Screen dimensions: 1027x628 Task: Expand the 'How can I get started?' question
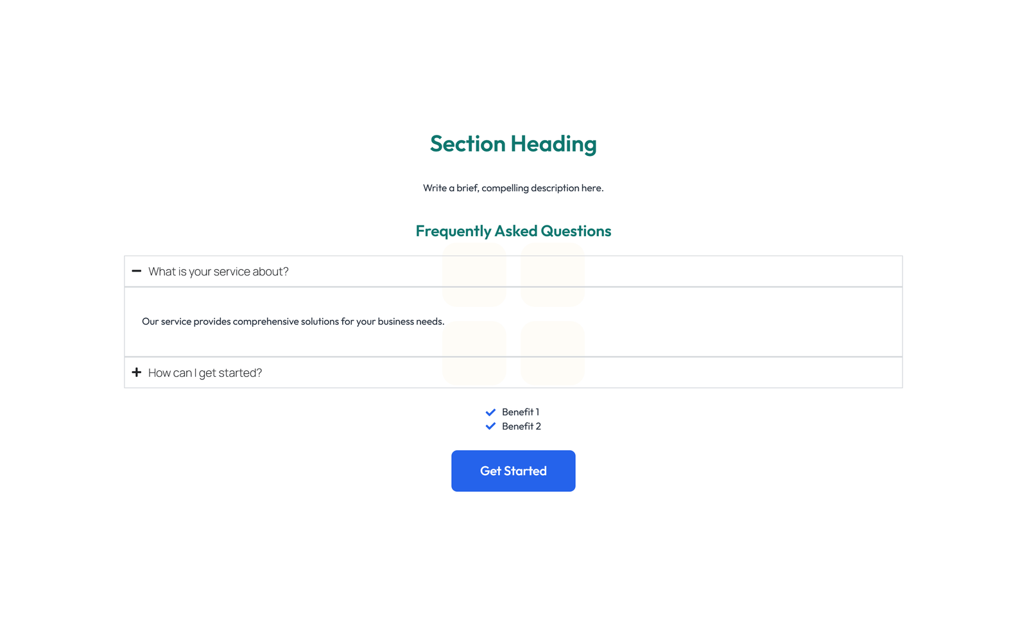[x=204, y=372]
